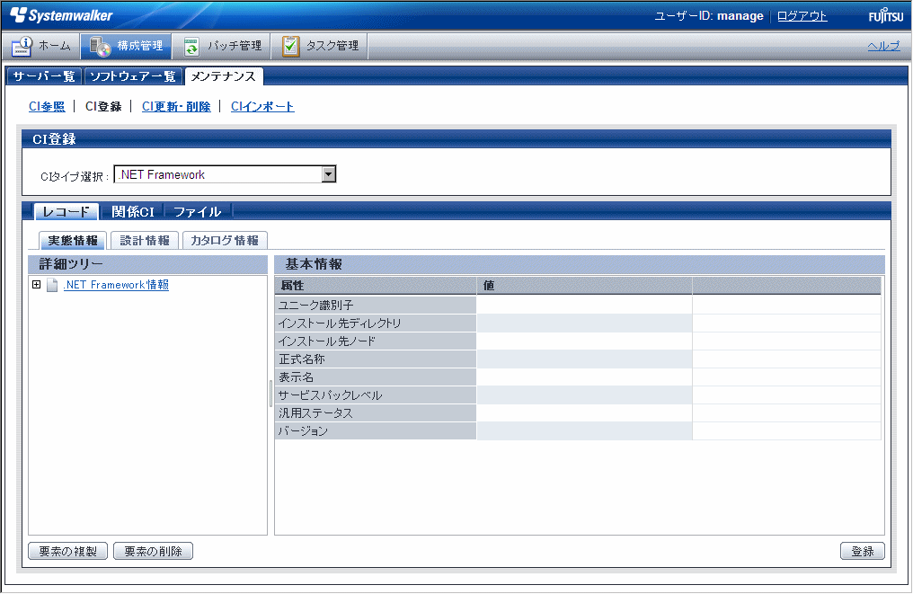Click the Home toolbar icon
This screenshot has width=913, height=594.
[22, 46]
